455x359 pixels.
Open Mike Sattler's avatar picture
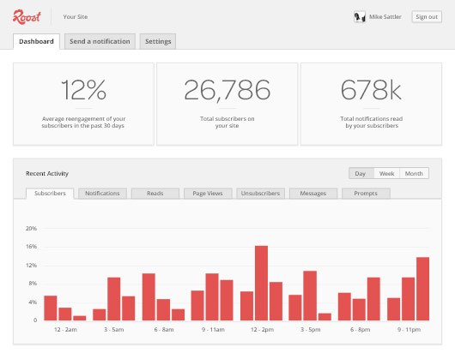pyautogui.click(x=360, y=17)
